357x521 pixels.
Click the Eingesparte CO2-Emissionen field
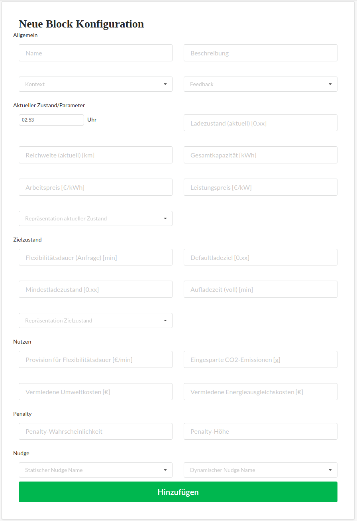(260, 359)
